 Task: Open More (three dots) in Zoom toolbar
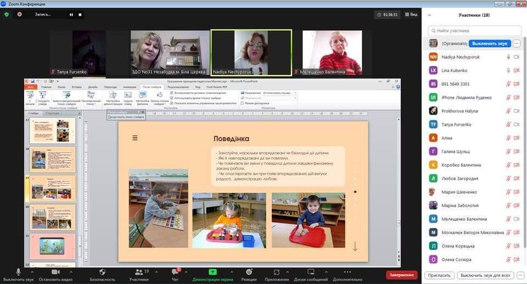[347, 272]
